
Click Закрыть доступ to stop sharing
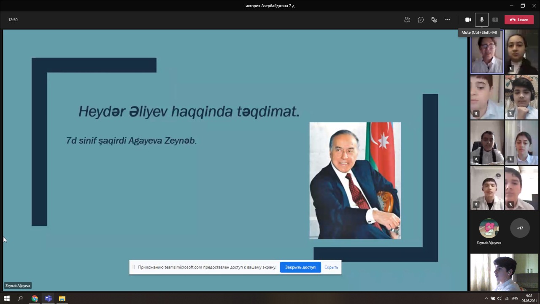point(300,267)
